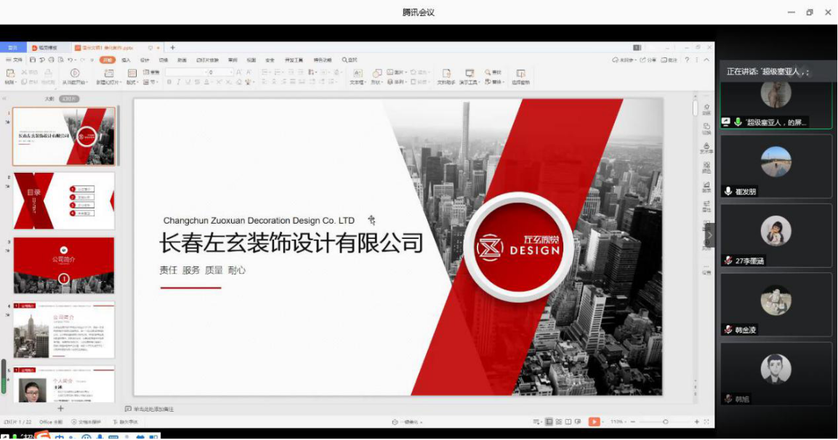Click the fit-to-window button in status bar
The height and width of the screenshot is (440, 838).
(706, 422)
